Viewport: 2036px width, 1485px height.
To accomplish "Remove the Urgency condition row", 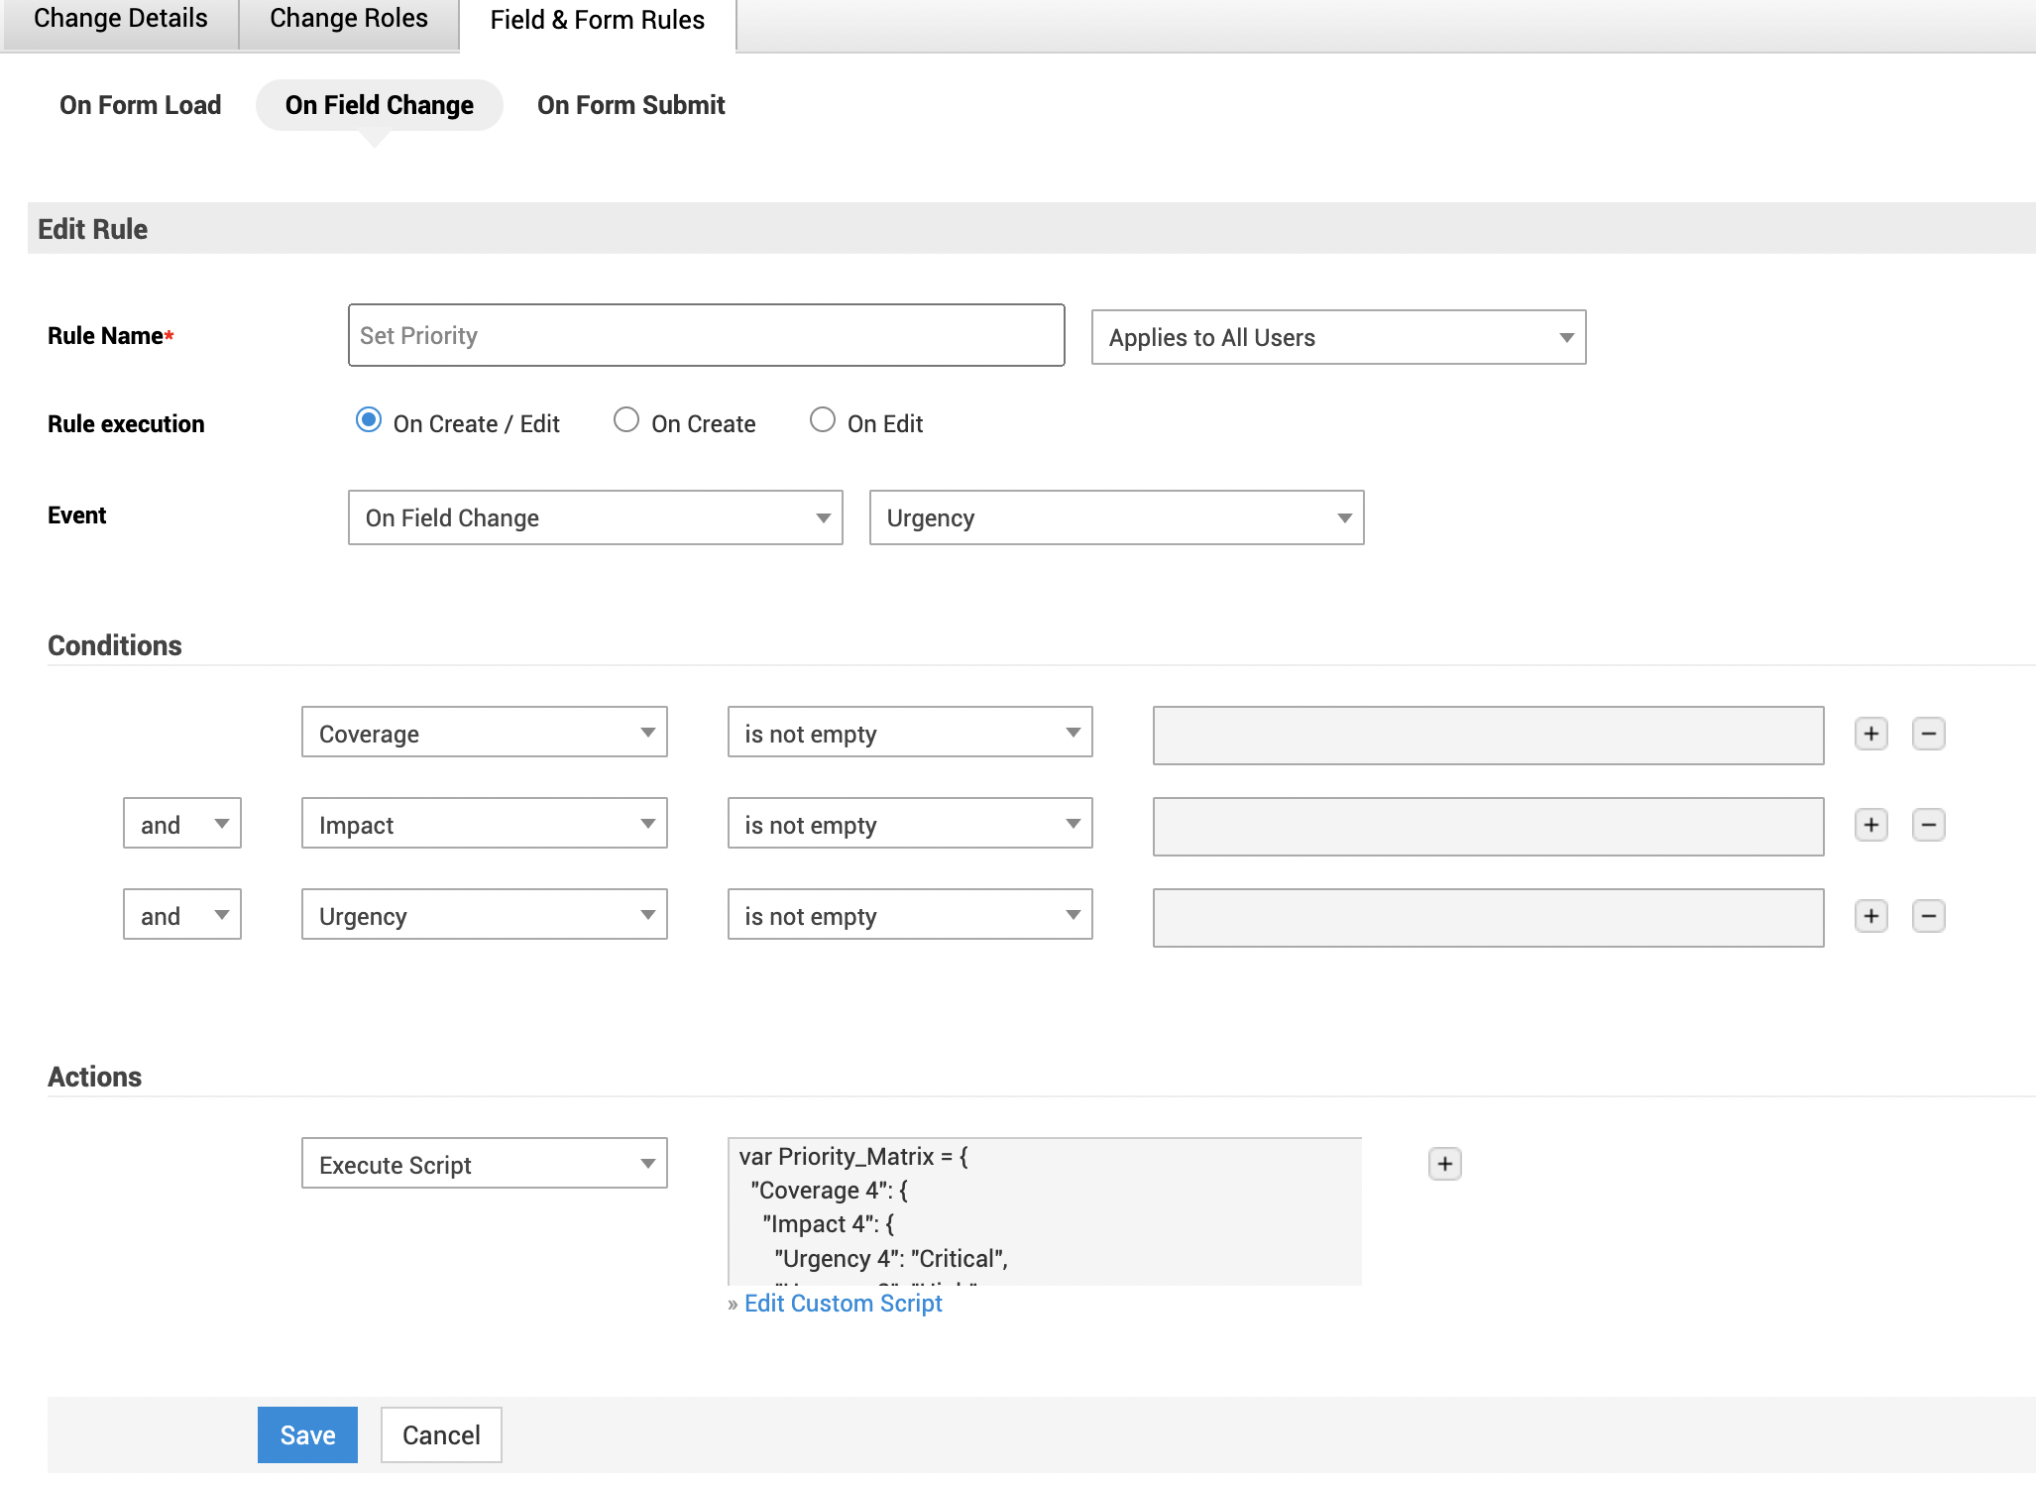I will coord(1928,916).
